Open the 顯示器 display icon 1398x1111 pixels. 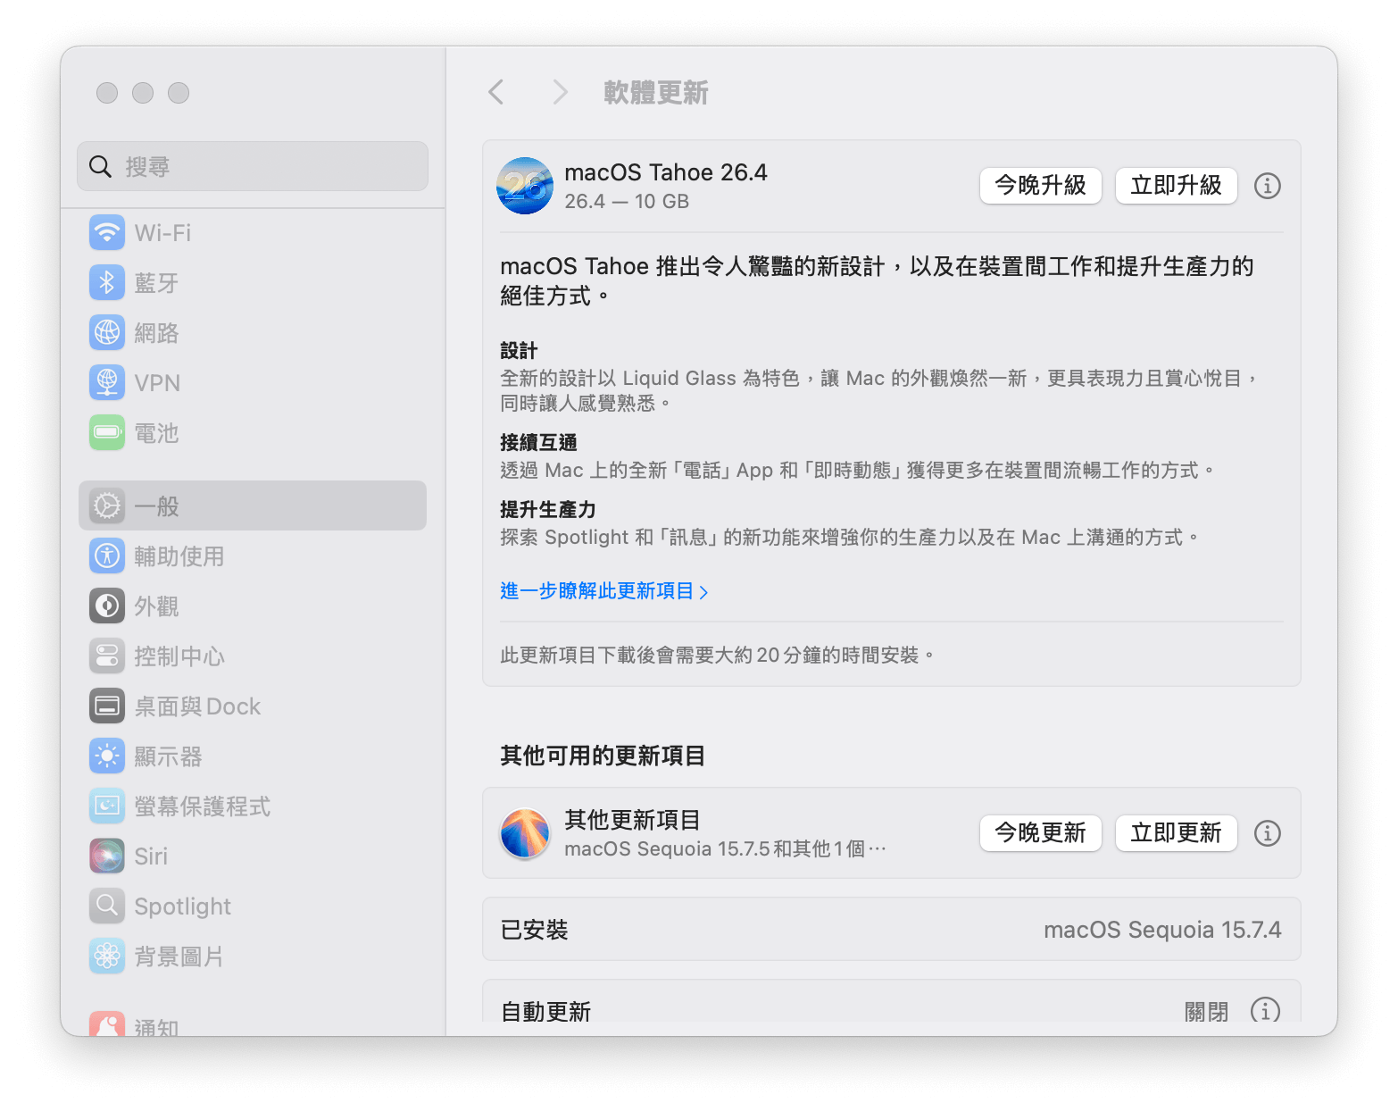(x=107, y=756)
